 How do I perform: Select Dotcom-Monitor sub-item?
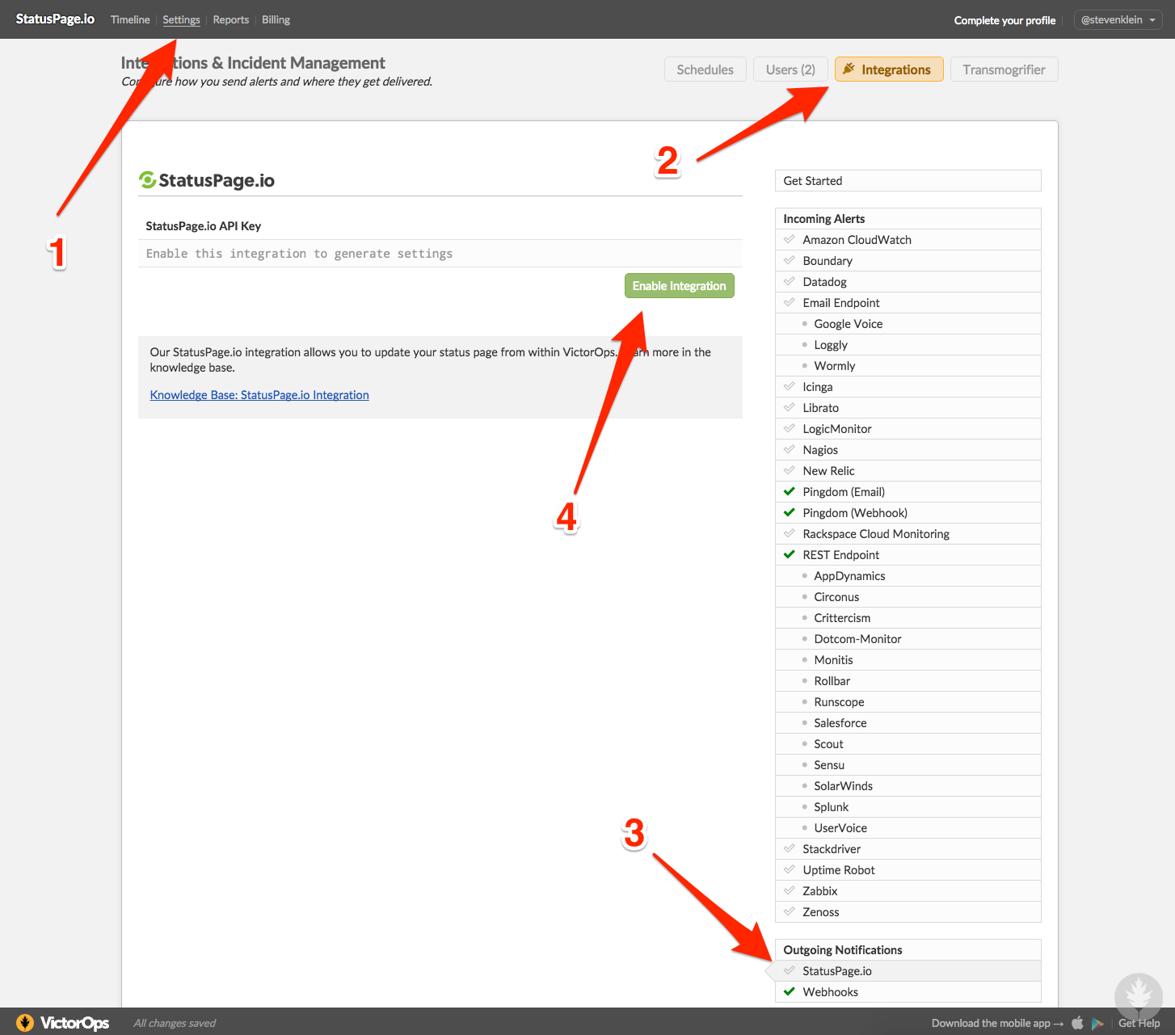point(908,639)
